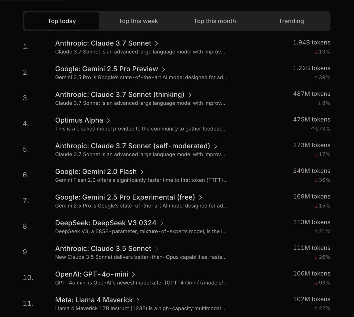Click the 273M tokens value
This screenshot has width=354, height=317.
(x=312, y=145)
